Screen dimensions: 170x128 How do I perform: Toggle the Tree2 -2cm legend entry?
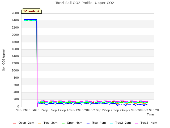120,123
